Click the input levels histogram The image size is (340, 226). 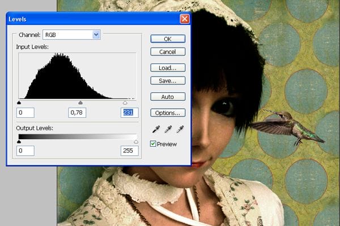tap(78, 76)
